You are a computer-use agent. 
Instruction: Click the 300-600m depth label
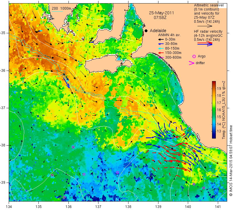click(x=173, y=57)
